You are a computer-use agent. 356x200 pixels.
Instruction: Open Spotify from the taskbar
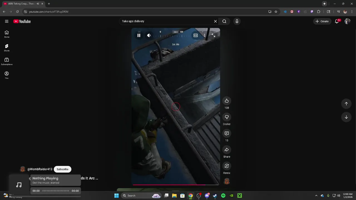click(223, 196)
